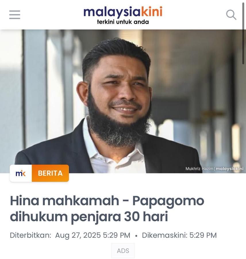This screenshot has width=246, height=259.
Task: Click the 'Diterbitkan:' label
Action: (x=30, y=235)
